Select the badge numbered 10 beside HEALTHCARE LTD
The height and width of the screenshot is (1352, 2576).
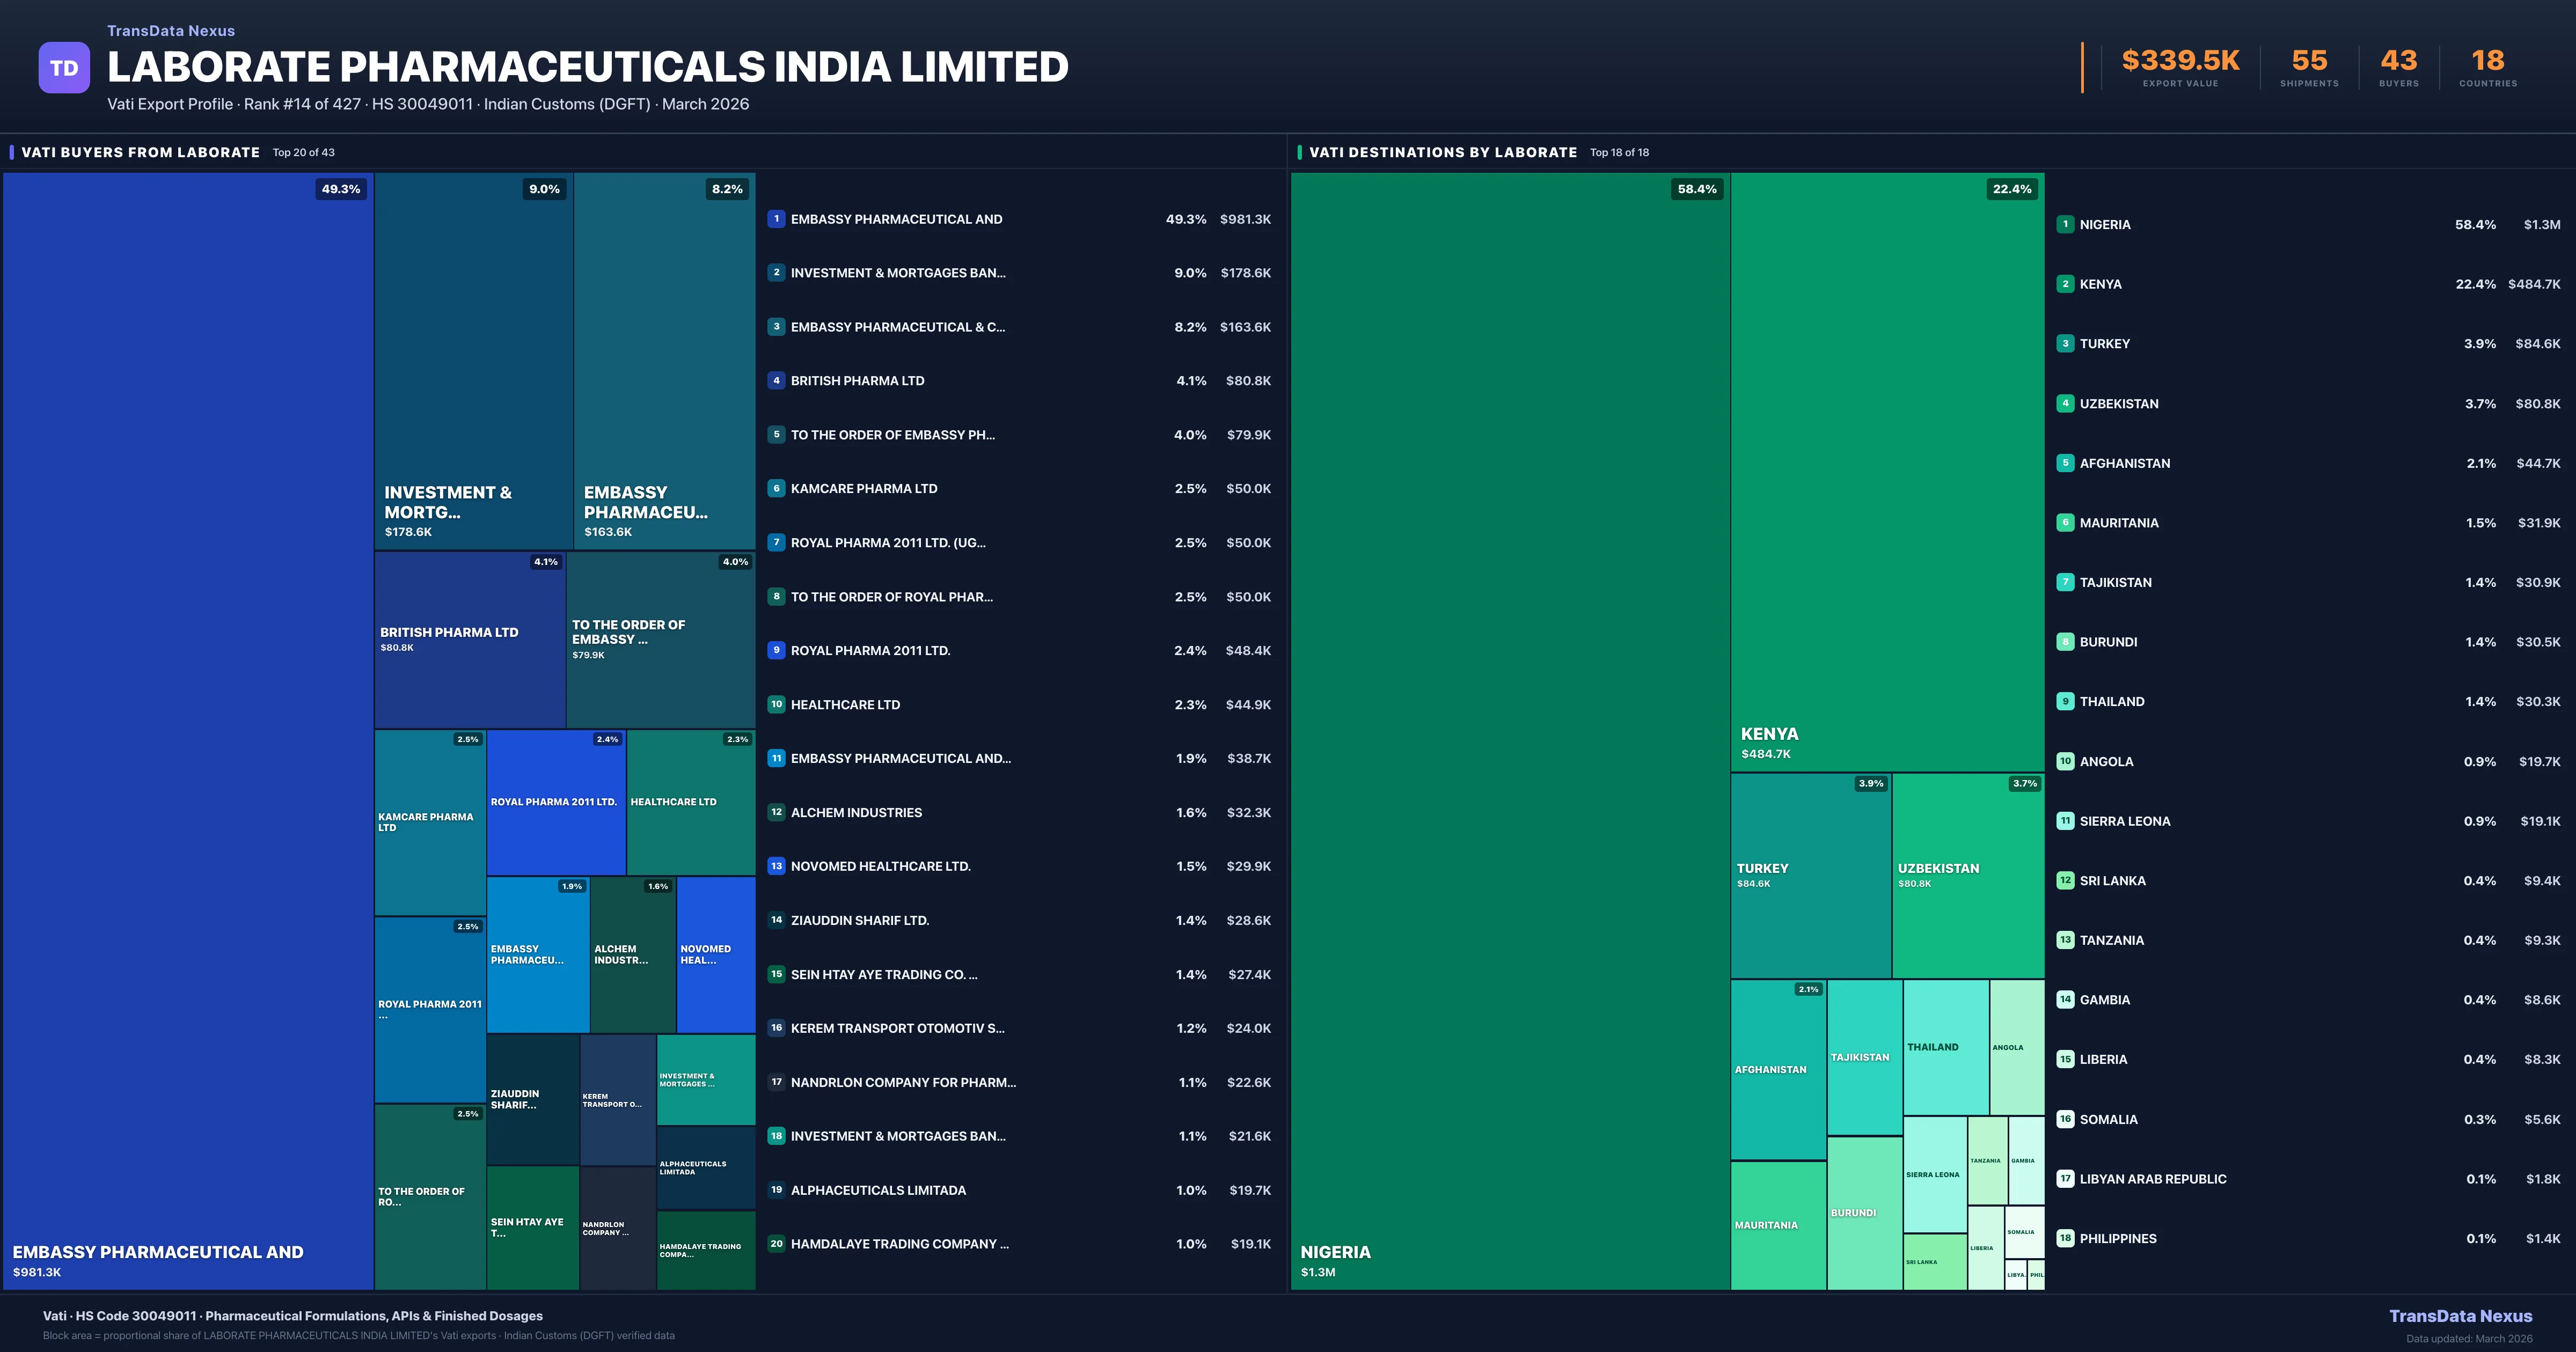coord(776,704)
